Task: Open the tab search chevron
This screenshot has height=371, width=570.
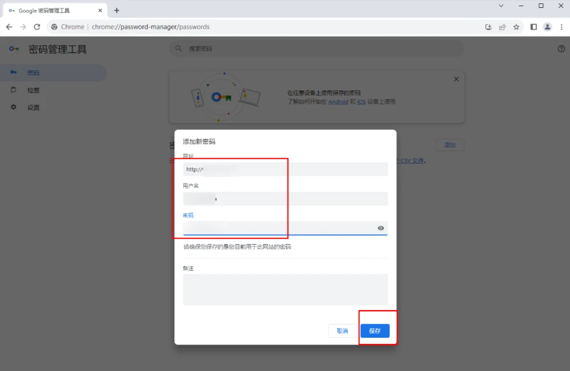Action: 501,6
